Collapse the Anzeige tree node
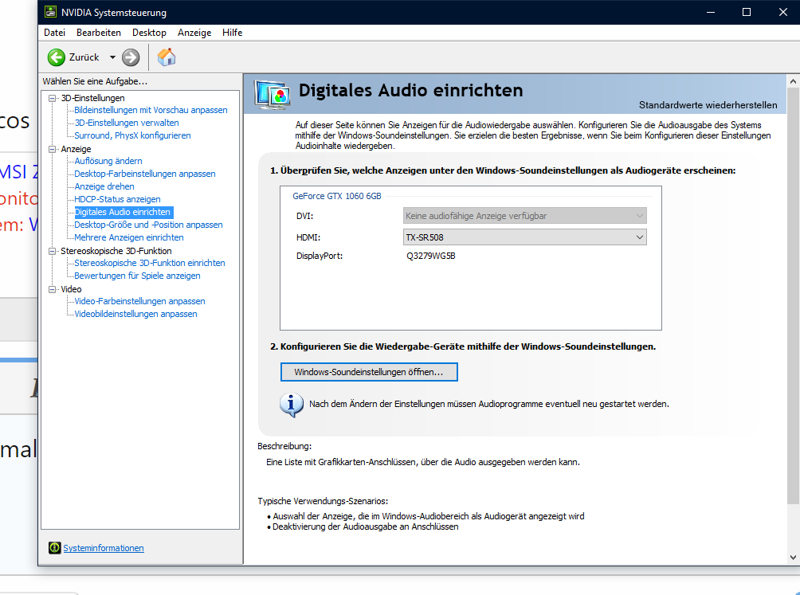800x595 pixels. (52, 149)
